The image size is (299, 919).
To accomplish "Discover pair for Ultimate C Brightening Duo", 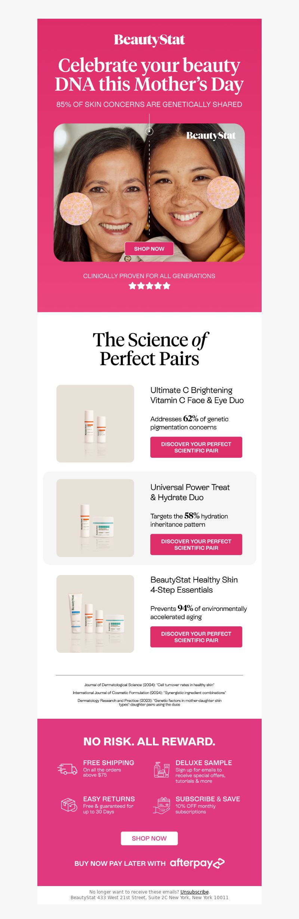I will click(x=196, y=447).
